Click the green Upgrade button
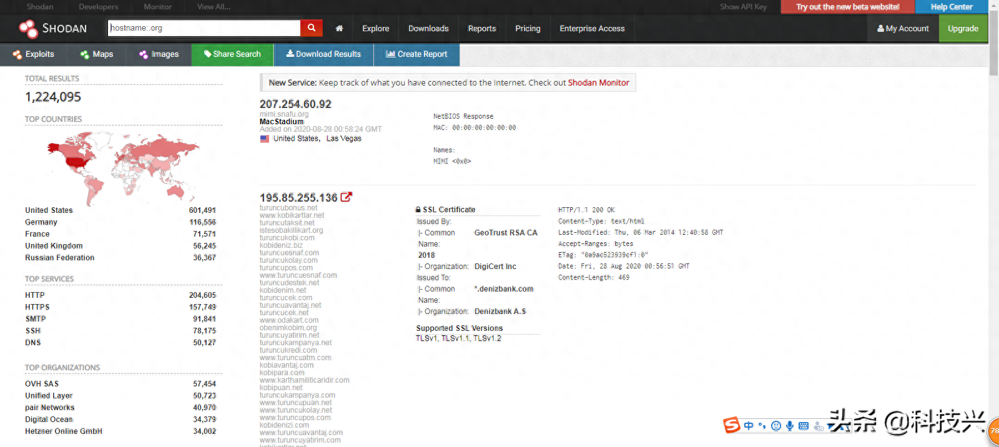The image size is (999, 447). (963, 29)
